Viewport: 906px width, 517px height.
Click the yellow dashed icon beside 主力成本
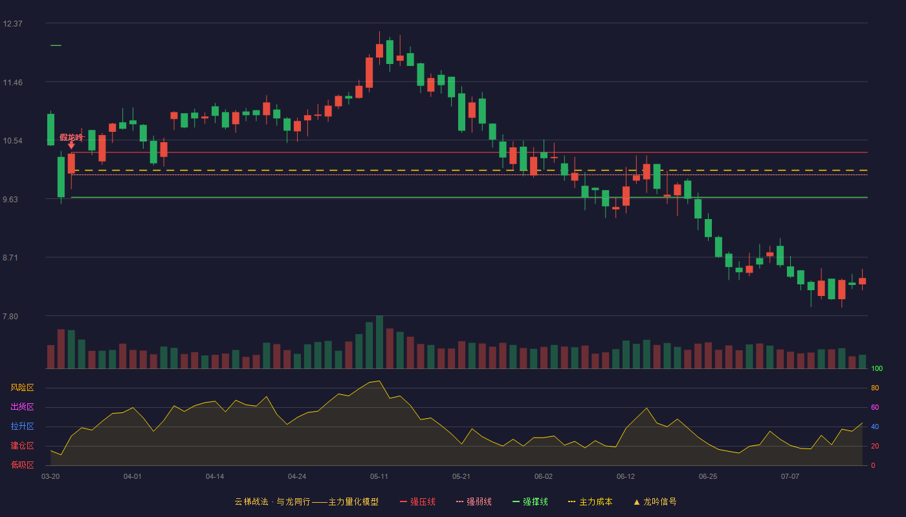[572, 501]
